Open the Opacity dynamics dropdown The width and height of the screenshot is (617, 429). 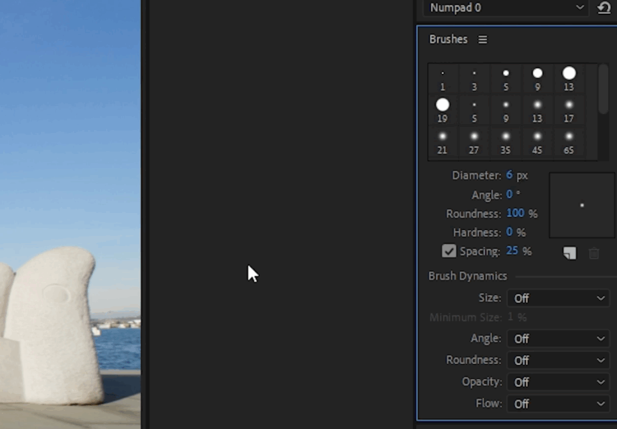click(558, 382)
